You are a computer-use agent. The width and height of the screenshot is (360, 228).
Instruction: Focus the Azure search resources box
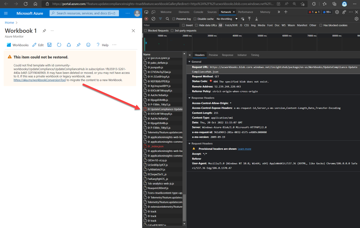click(x=84, y=13)
